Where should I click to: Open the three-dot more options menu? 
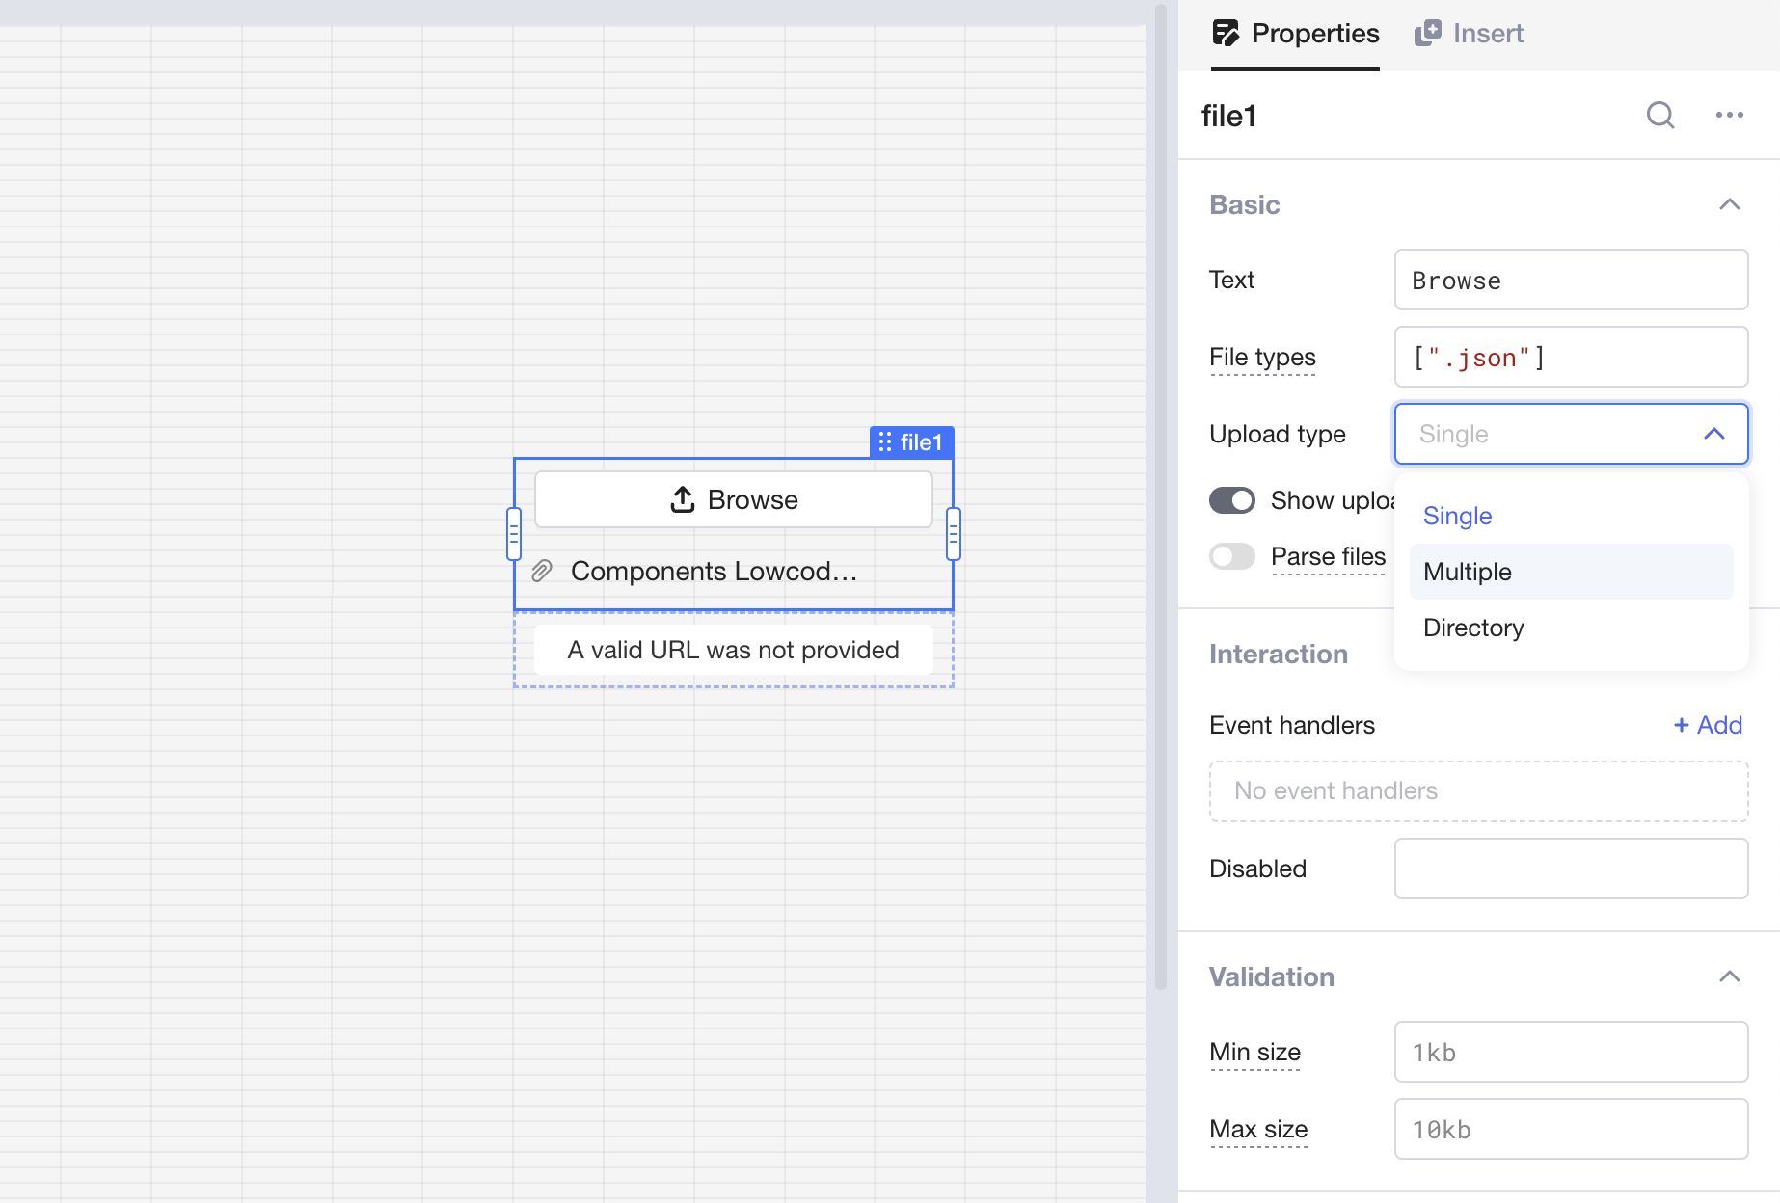pos(1729,116)
